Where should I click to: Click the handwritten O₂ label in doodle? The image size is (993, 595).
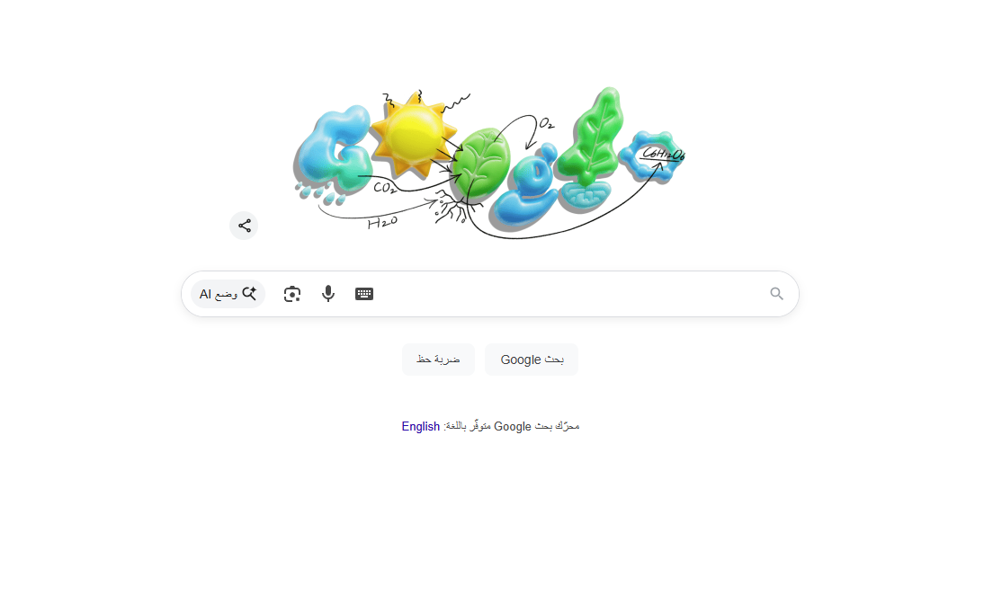coord(547,123)
